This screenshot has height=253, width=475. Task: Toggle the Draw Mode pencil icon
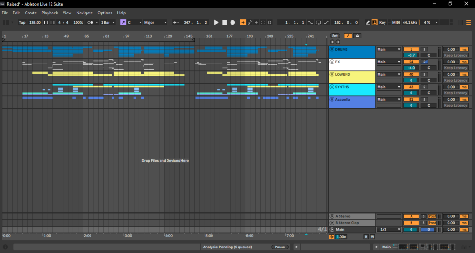point(368,22)
